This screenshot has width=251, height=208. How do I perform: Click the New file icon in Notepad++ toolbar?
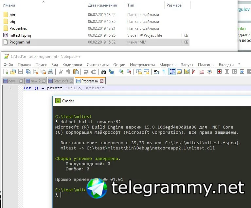click(6, 72)
